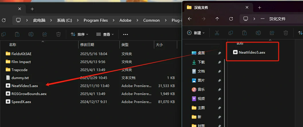Click rename icon in 汉化文件 toolbar

pyautogui.click(x=258, y=33)
